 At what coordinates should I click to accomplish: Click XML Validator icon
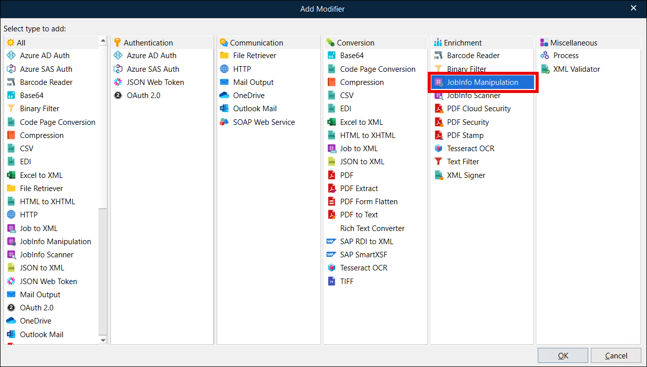(x=545, y=69)
